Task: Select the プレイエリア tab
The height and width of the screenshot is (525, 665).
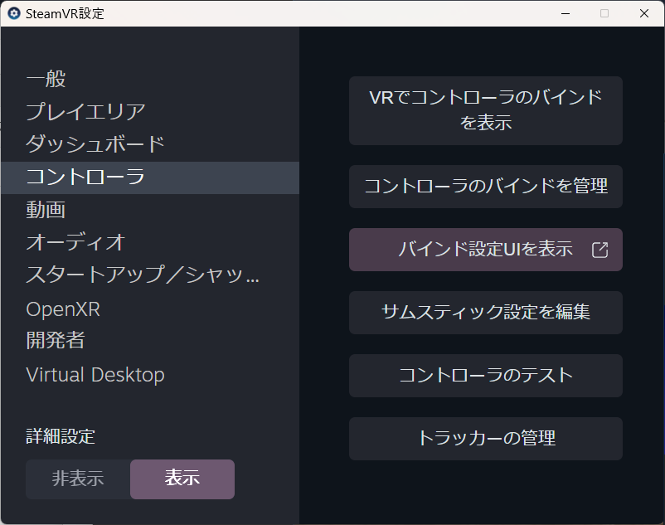Action: [x=86, y=111]
